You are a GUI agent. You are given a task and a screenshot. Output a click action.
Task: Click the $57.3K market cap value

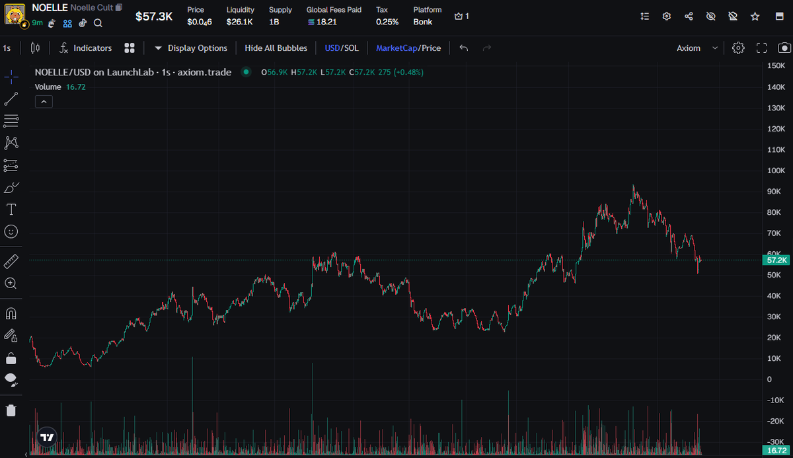[x=154, y=17]
